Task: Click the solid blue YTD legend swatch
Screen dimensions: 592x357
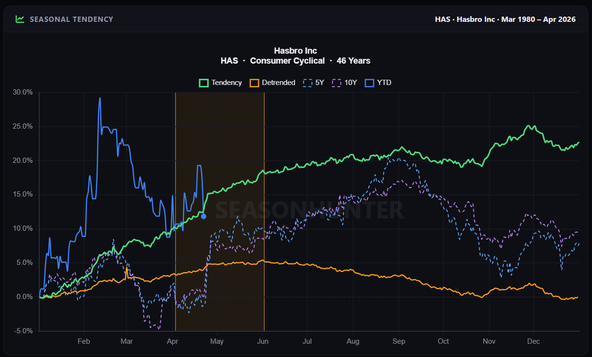Action: click(x=369, y=82)
